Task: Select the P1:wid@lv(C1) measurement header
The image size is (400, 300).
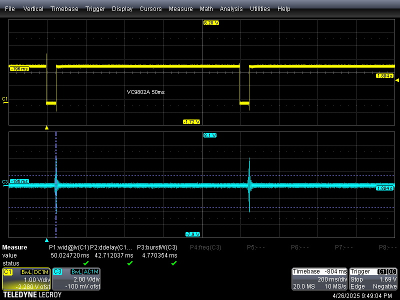Action: 69,247
